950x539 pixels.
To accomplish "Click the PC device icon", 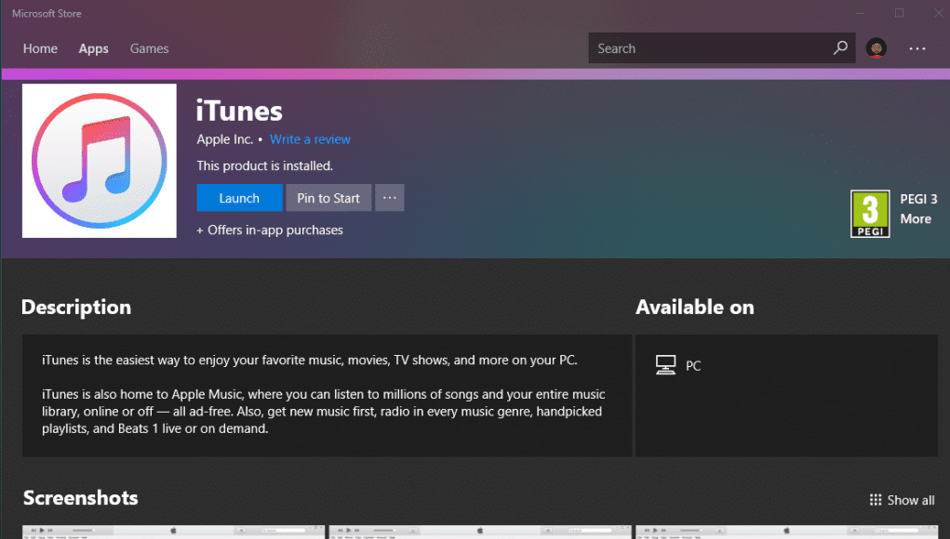I will pyautogui.click(x=665, y=365).
